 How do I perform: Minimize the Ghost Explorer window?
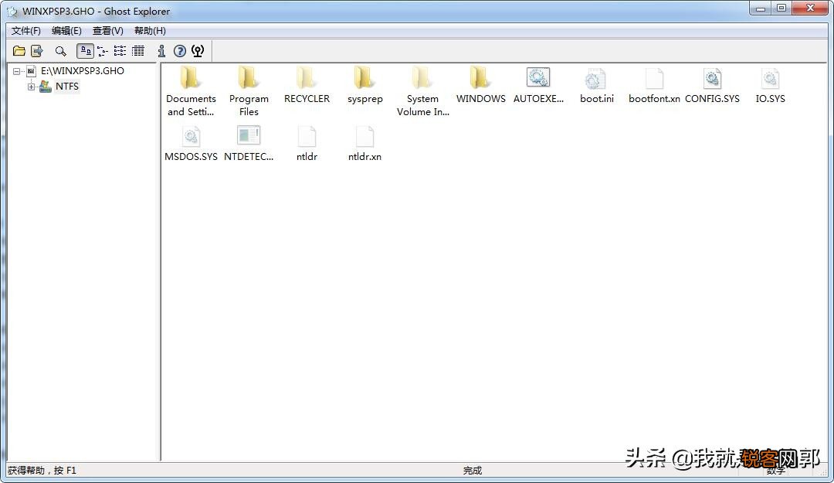pyautogui.click(x=761, y=8)
